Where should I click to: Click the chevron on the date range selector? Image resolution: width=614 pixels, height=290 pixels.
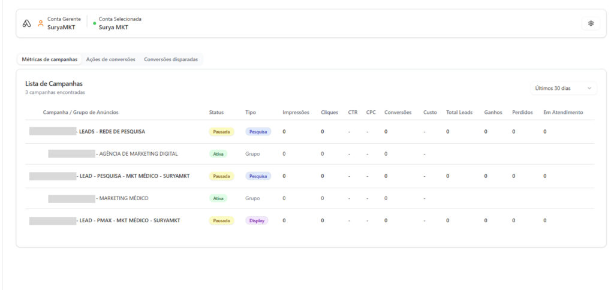coord(589,88)
